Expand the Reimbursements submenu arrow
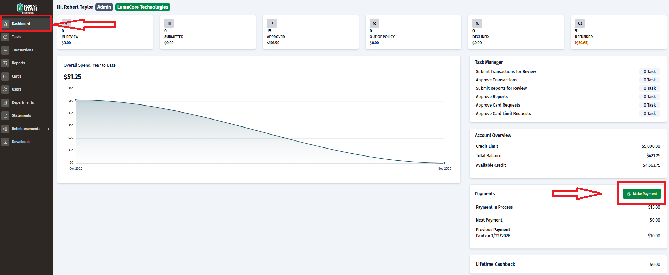The image size is (669, 275). pos(48,129)
